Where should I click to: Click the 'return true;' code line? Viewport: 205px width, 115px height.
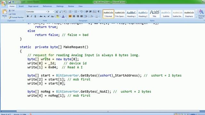46,27
